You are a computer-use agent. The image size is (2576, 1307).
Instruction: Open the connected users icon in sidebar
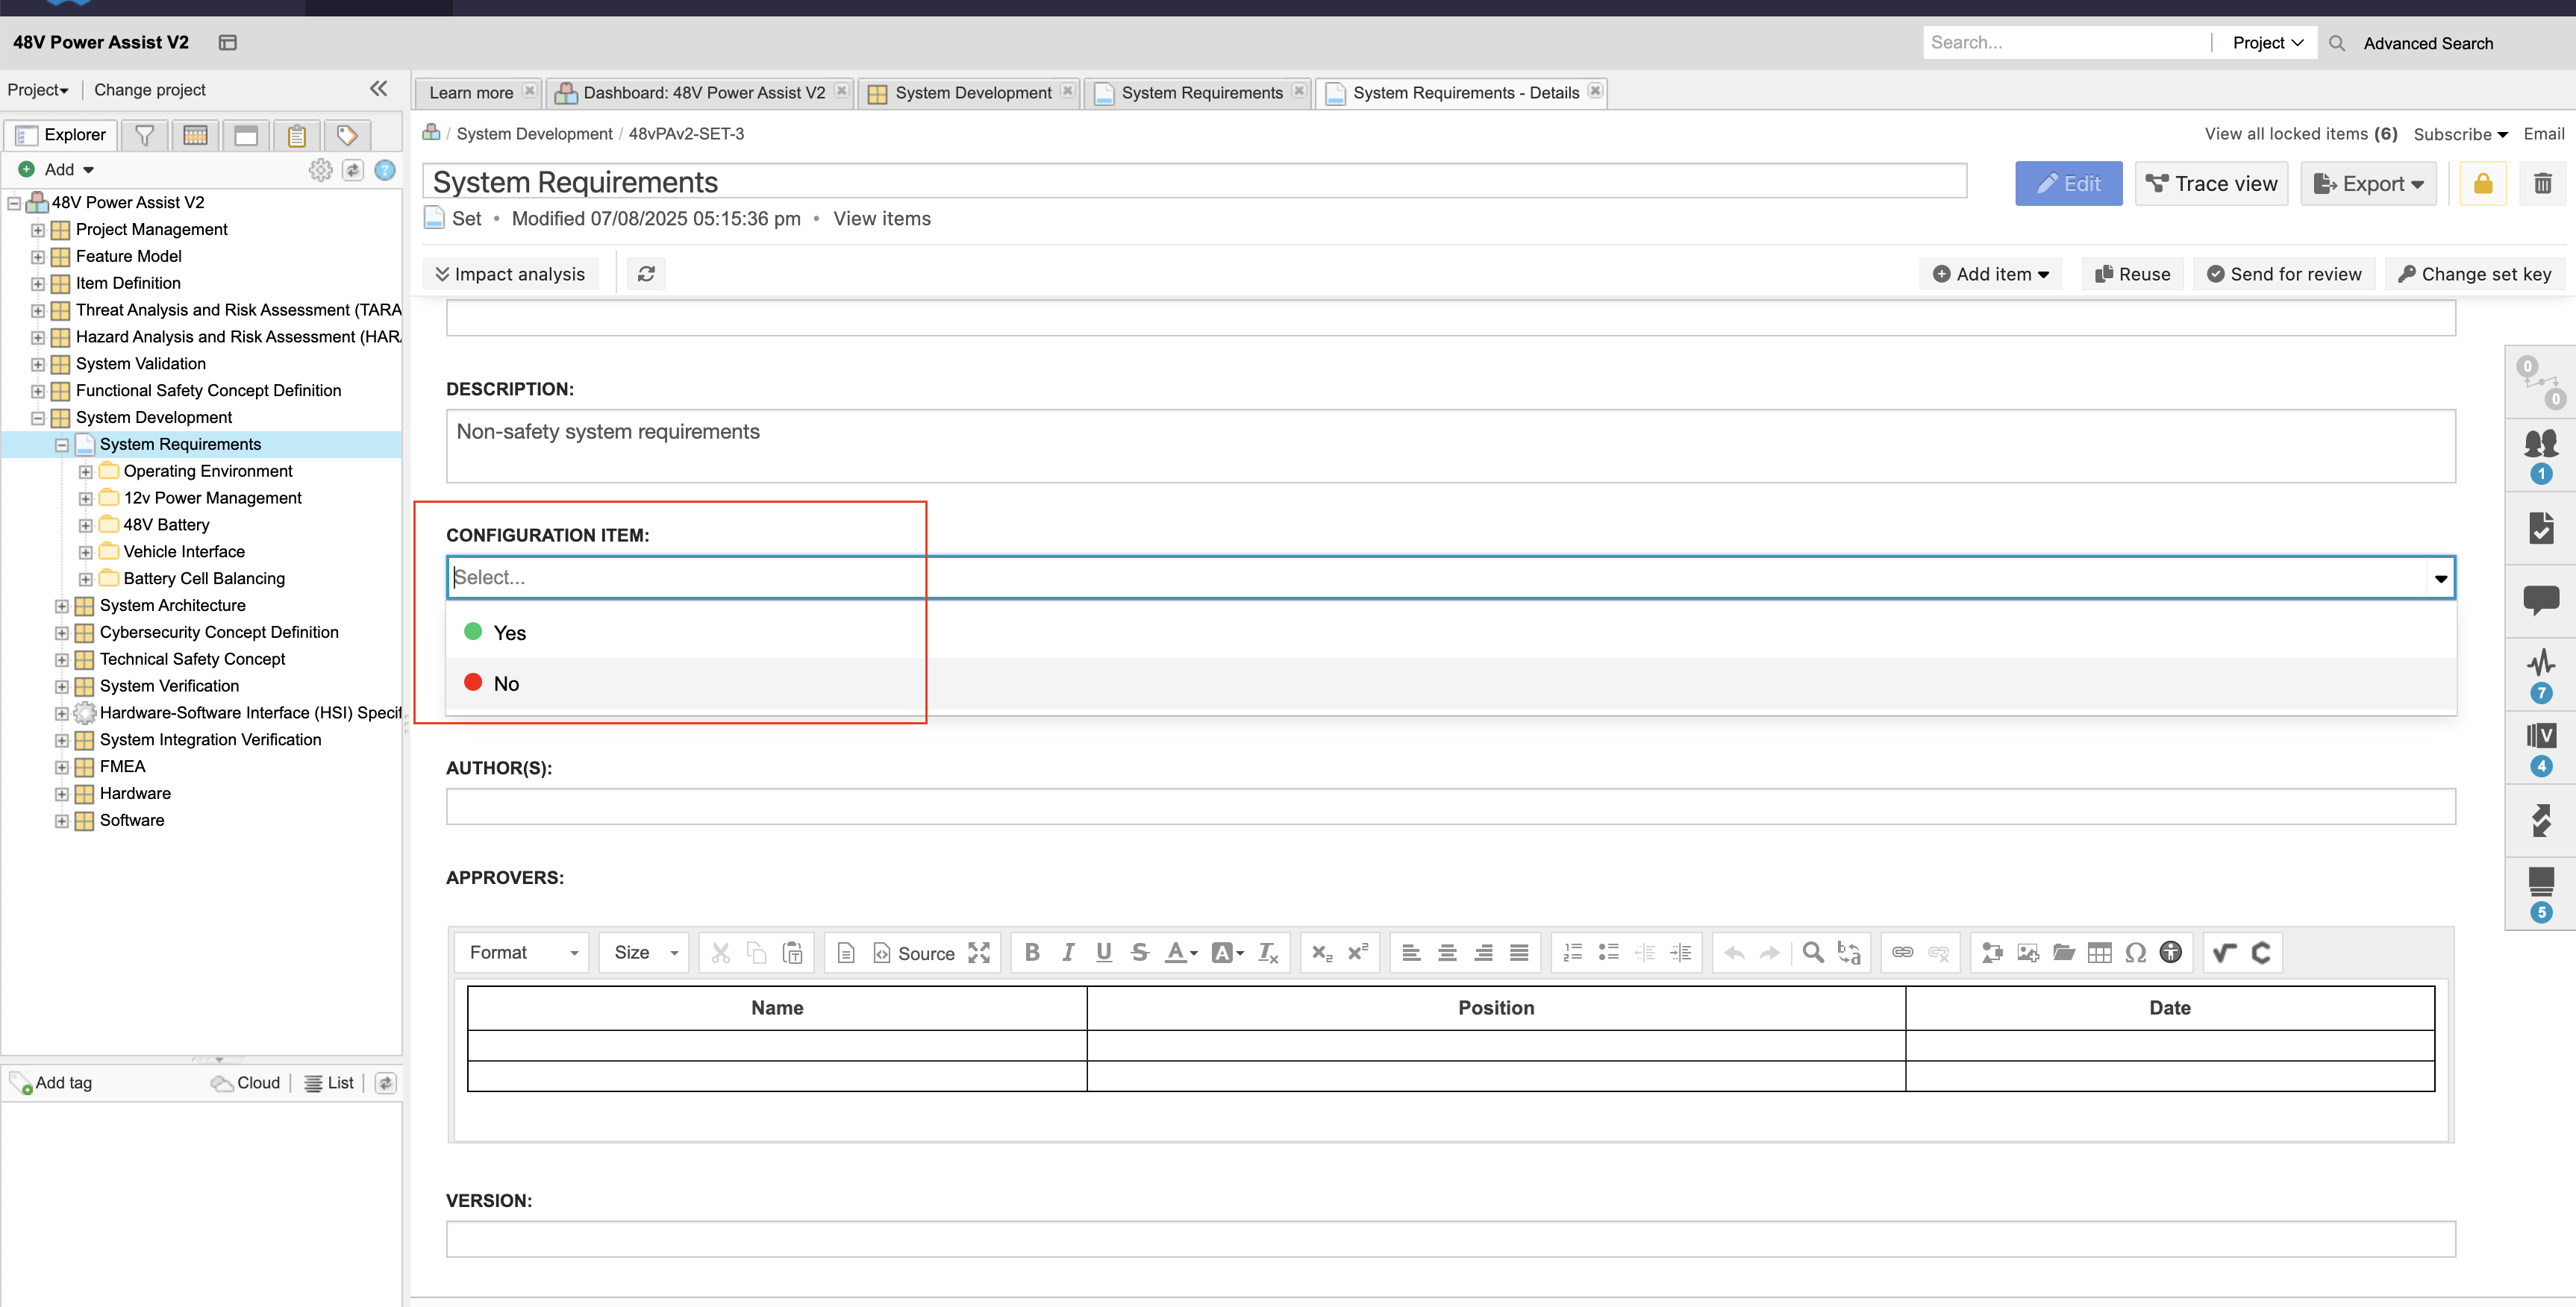pos(2540,455)
